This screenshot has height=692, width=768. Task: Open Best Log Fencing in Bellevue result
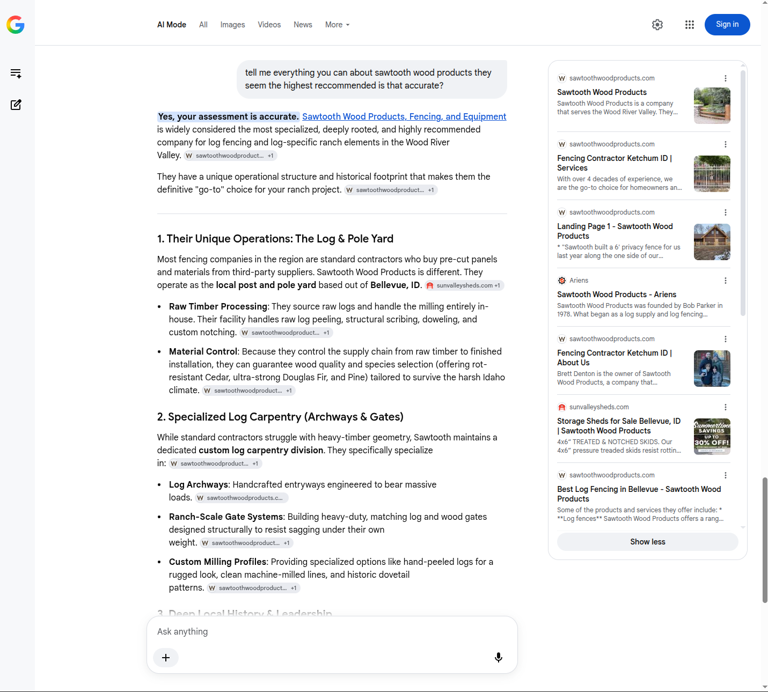click(x=639, y=494)
